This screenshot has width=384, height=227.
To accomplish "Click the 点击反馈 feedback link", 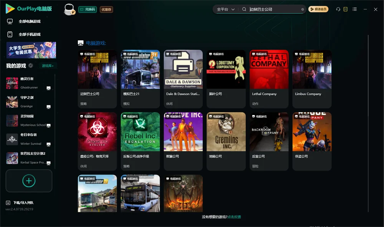I will click(234, 217).
